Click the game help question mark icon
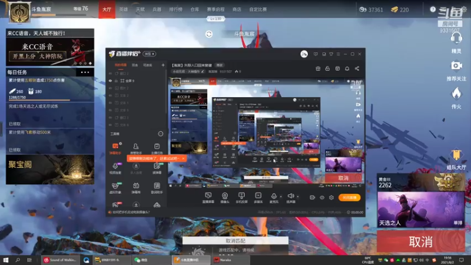The image size is (471, 265). [x=433, y=9]
